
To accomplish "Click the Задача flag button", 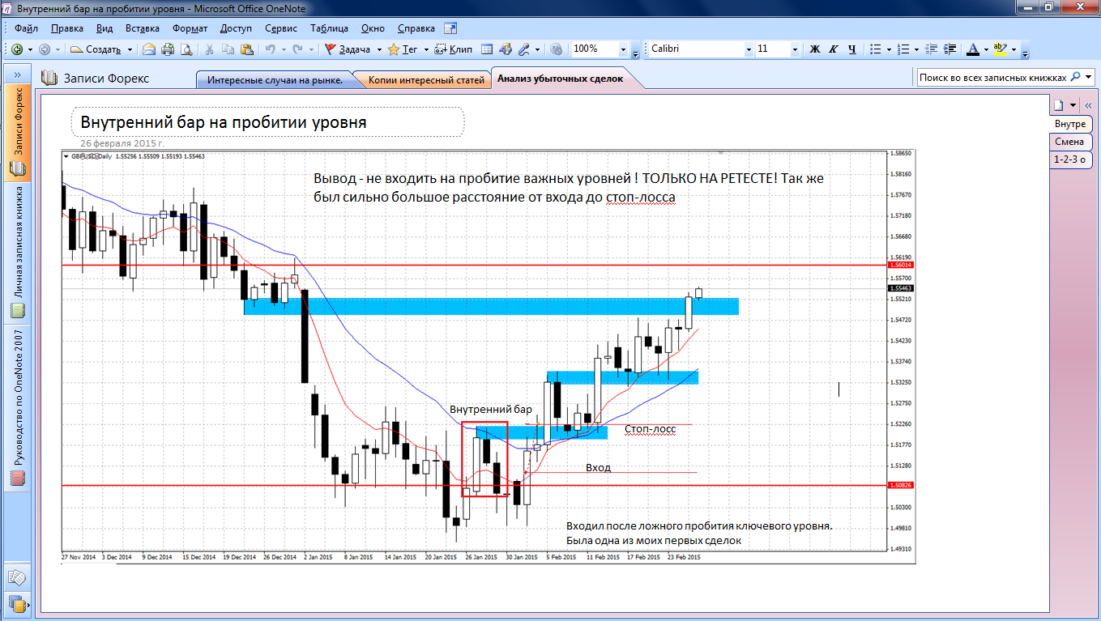I will (x=348, y=49).
